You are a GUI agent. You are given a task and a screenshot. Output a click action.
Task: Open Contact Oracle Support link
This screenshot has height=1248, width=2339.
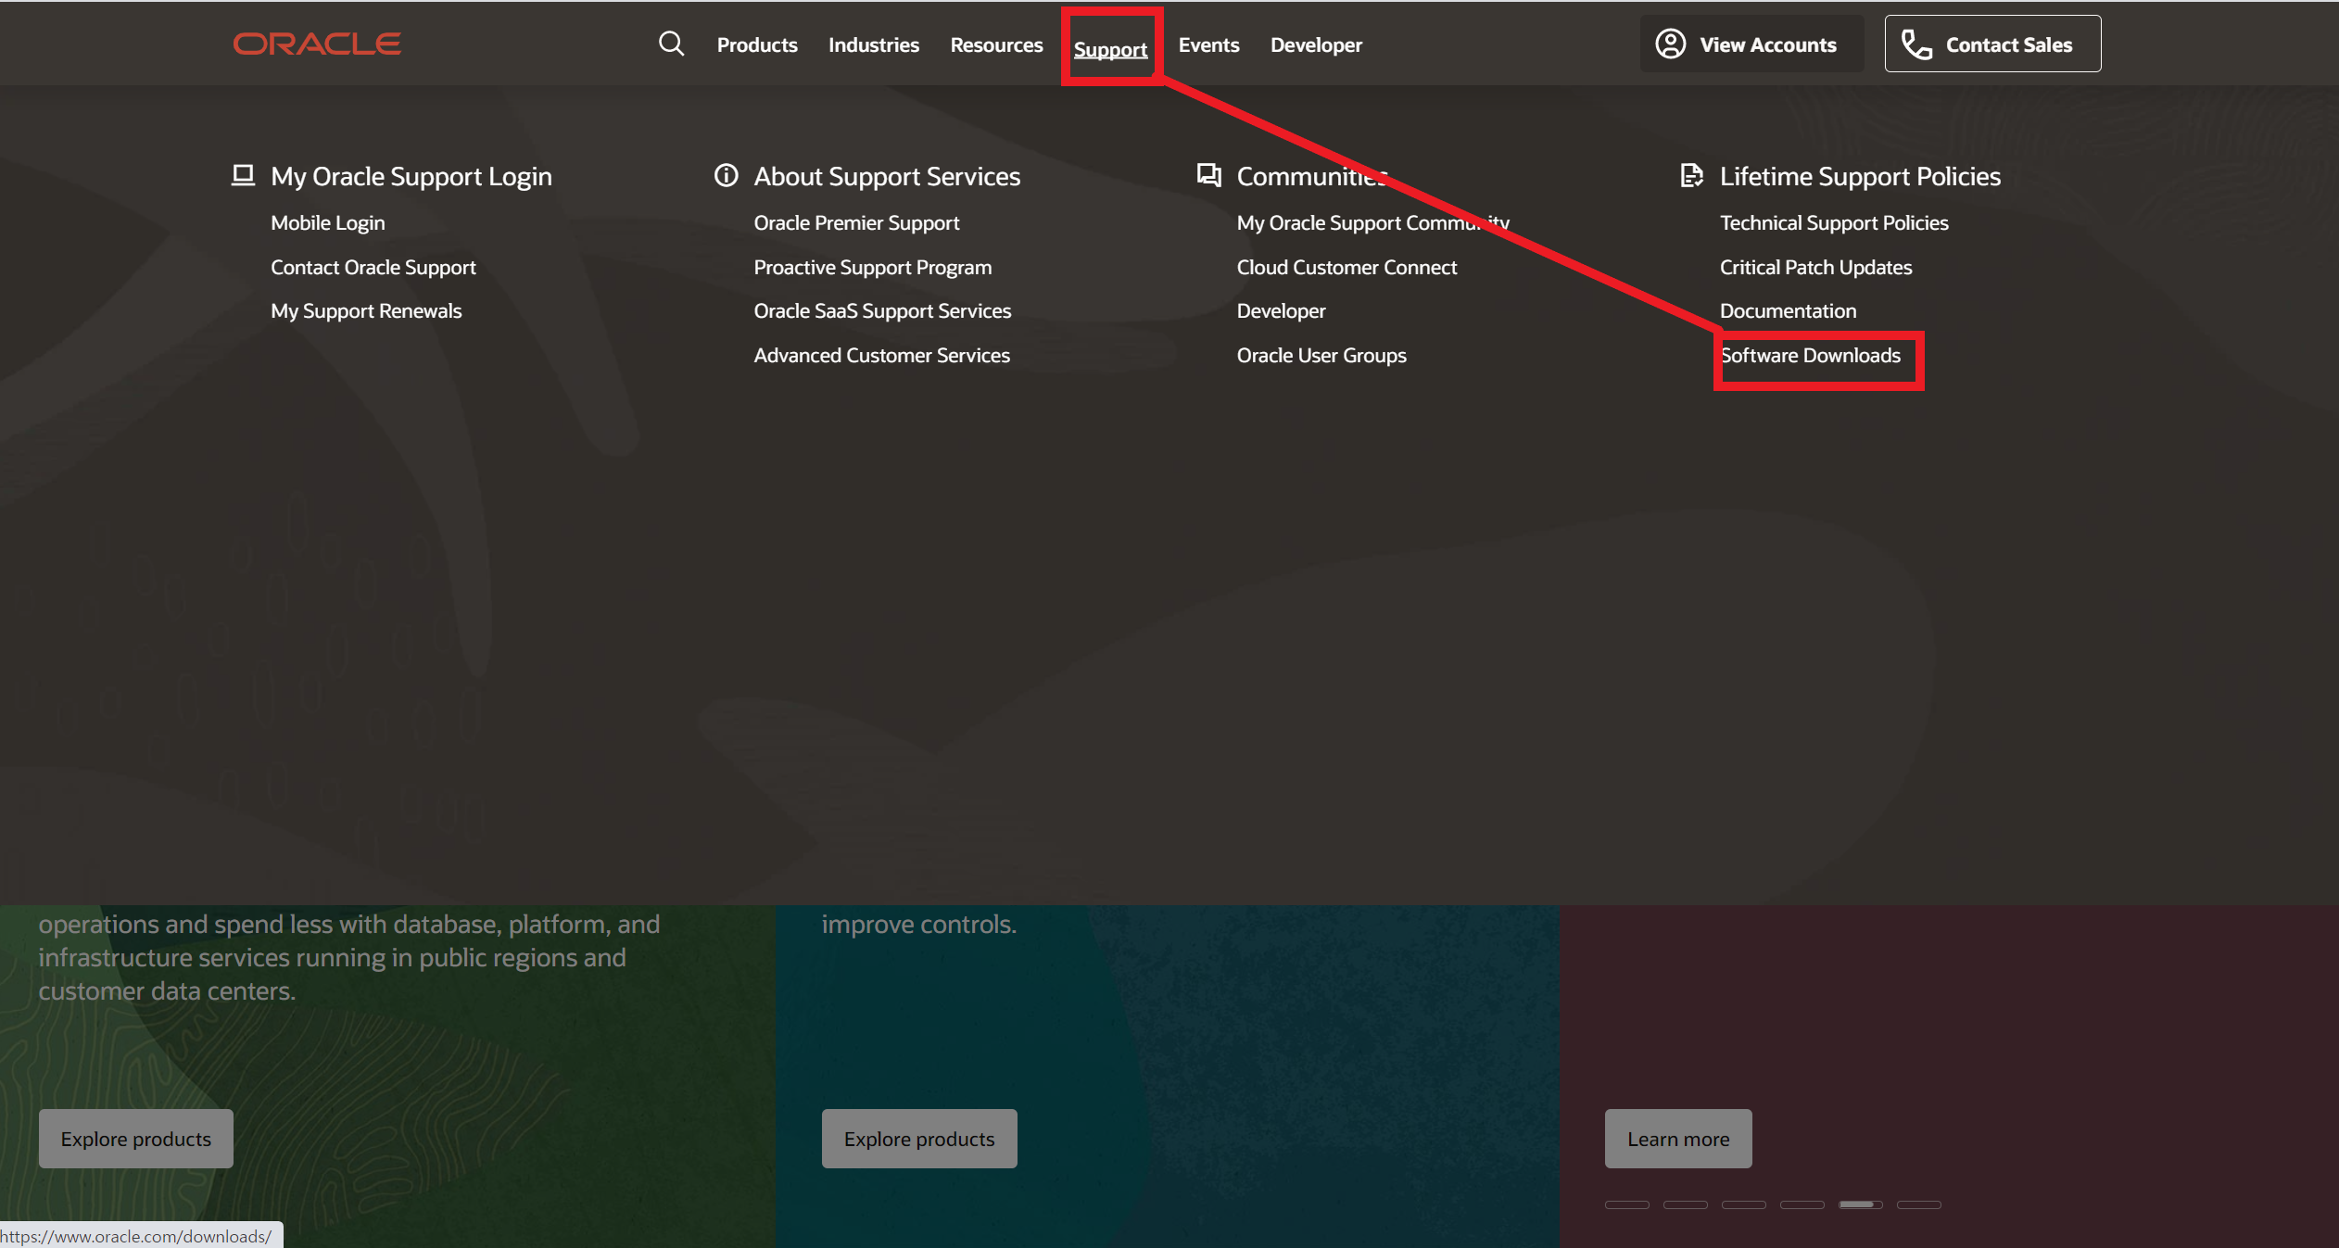[373, 267]
